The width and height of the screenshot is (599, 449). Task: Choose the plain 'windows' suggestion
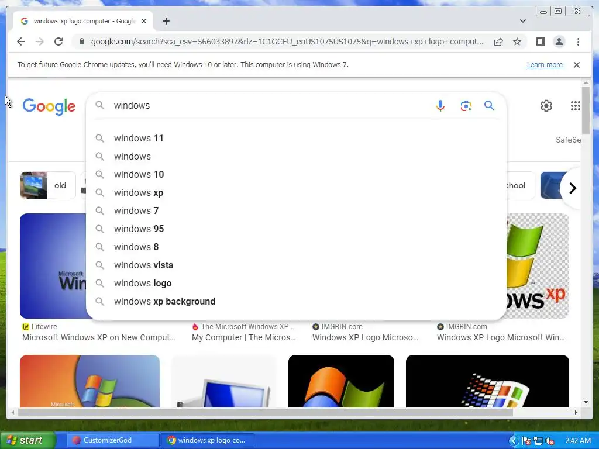(296, 157)
